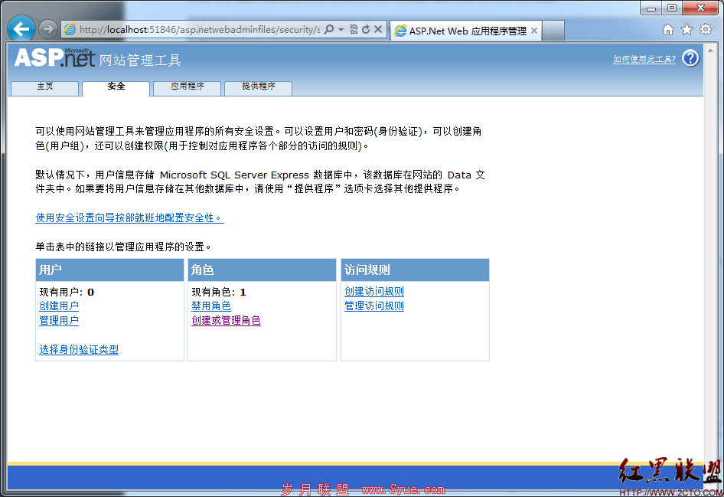Screen dimensions: 724x497
Task: Switch to the 安全 tab
Action: pyautogui.click(x=116, y=88)
